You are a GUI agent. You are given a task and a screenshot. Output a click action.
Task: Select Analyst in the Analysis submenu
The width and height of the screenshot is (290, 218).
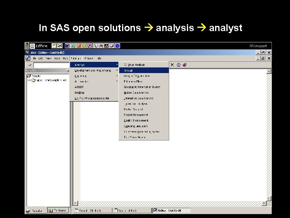[144, 70]
